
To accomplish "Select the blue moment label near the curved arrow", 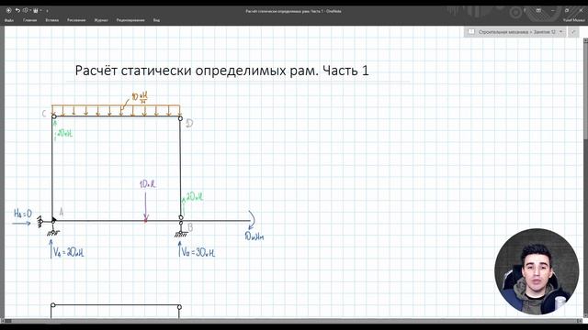I will click(x=254, y=236).
